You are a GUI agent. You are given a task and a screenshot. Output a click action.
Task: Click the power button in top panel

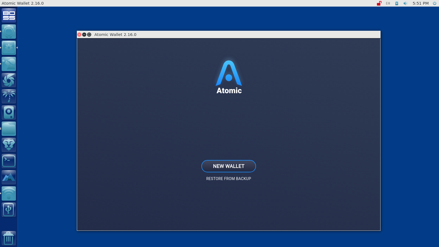pos(435,3)
